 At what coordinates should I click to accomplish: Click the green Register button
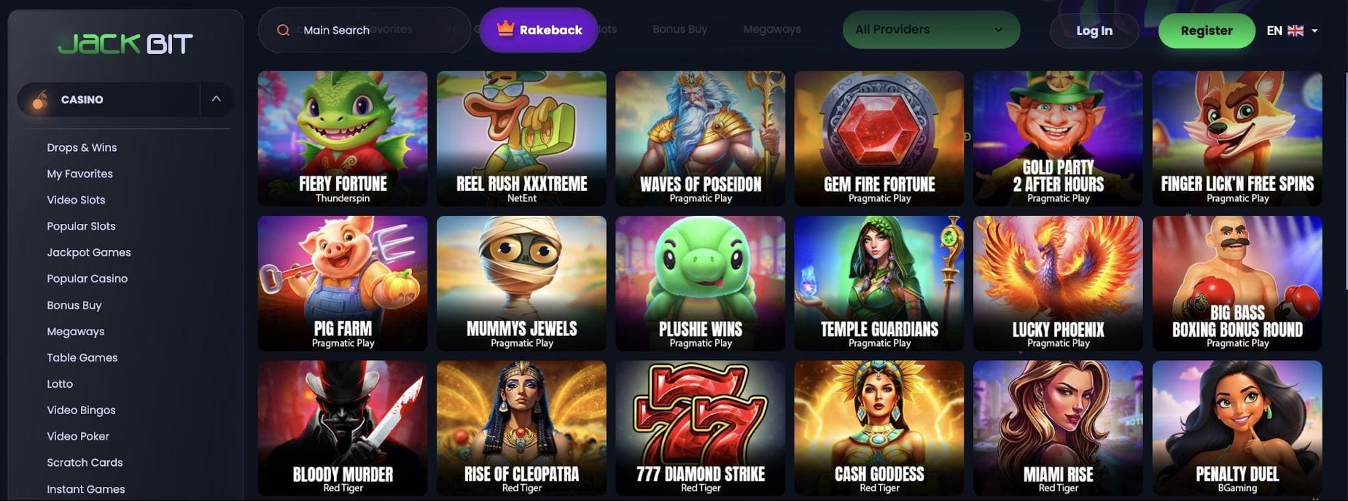click(1206, 30)
